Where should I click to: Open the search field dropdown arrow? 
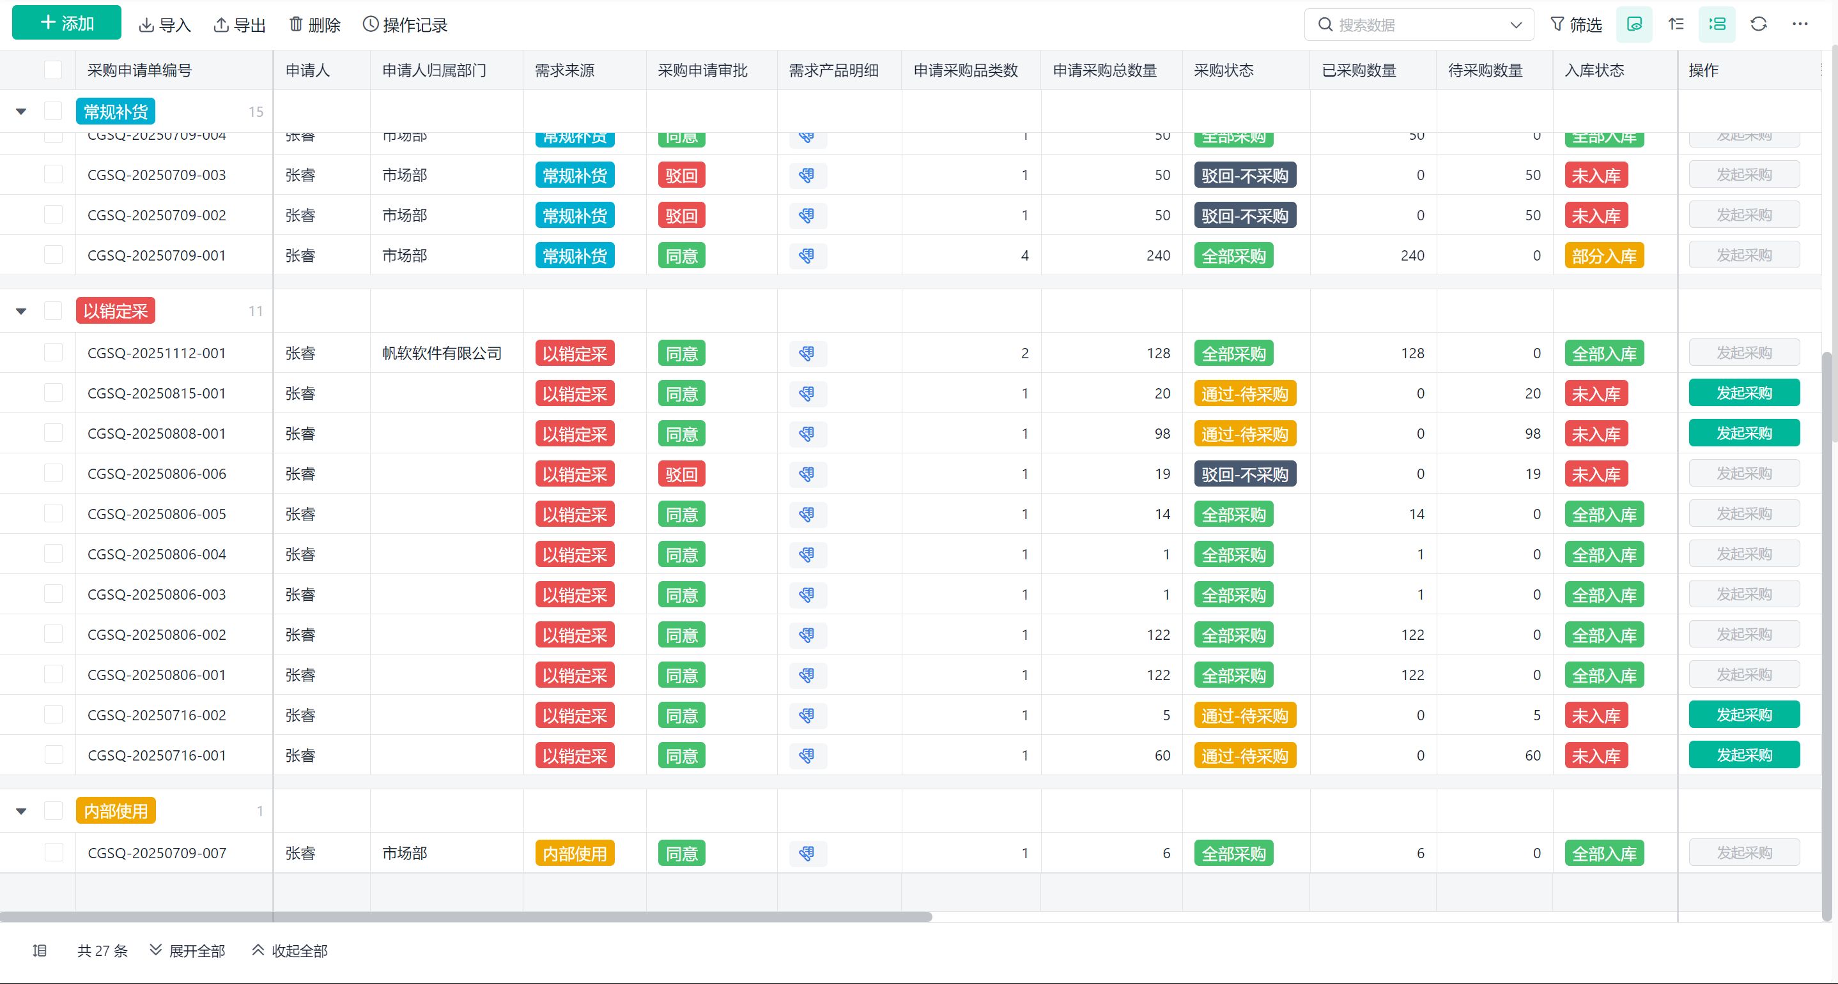[x=1515, y=25]
